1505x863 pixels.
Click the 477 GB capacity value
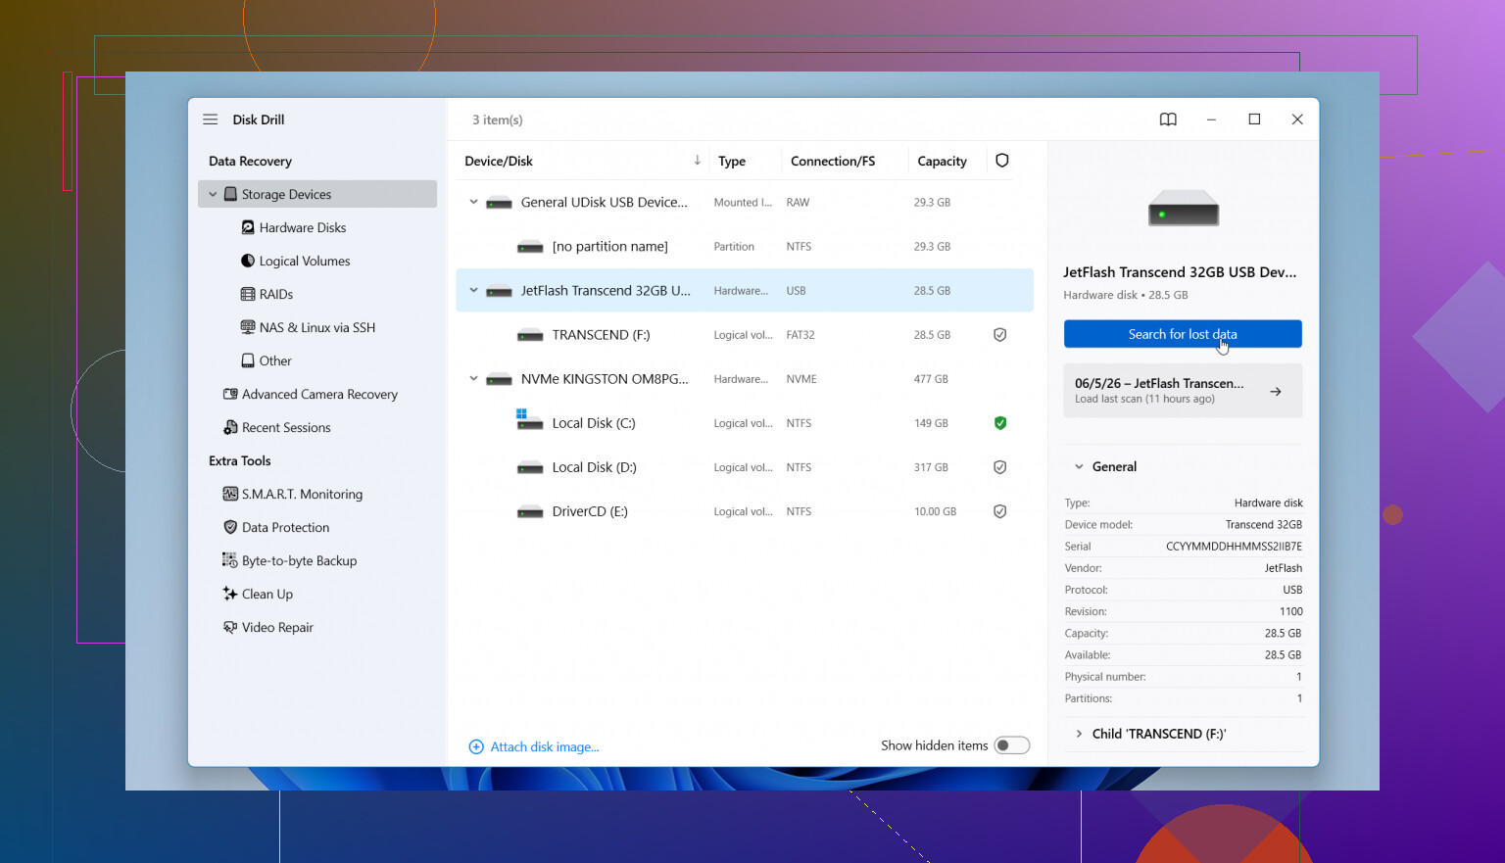click(x=931, y=379)
